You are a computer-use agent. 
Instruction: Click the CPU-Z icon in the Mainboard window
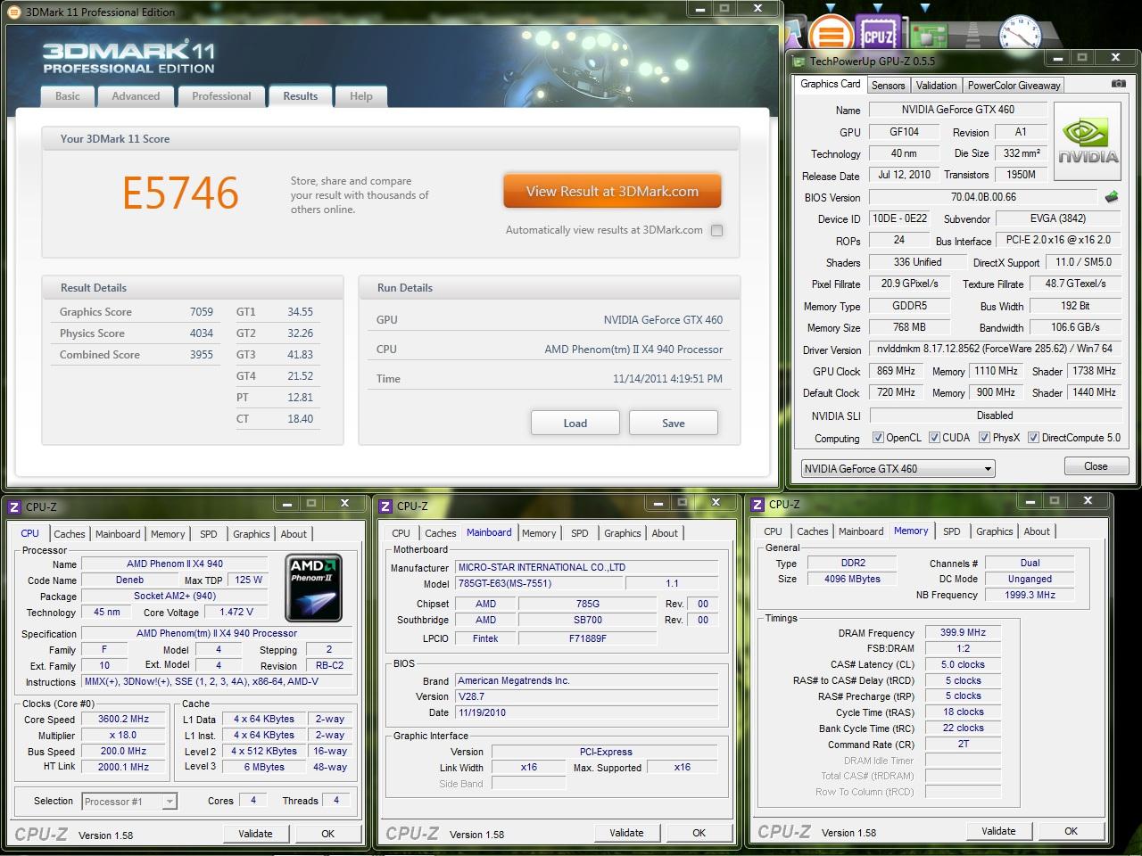tap(385, 506)
